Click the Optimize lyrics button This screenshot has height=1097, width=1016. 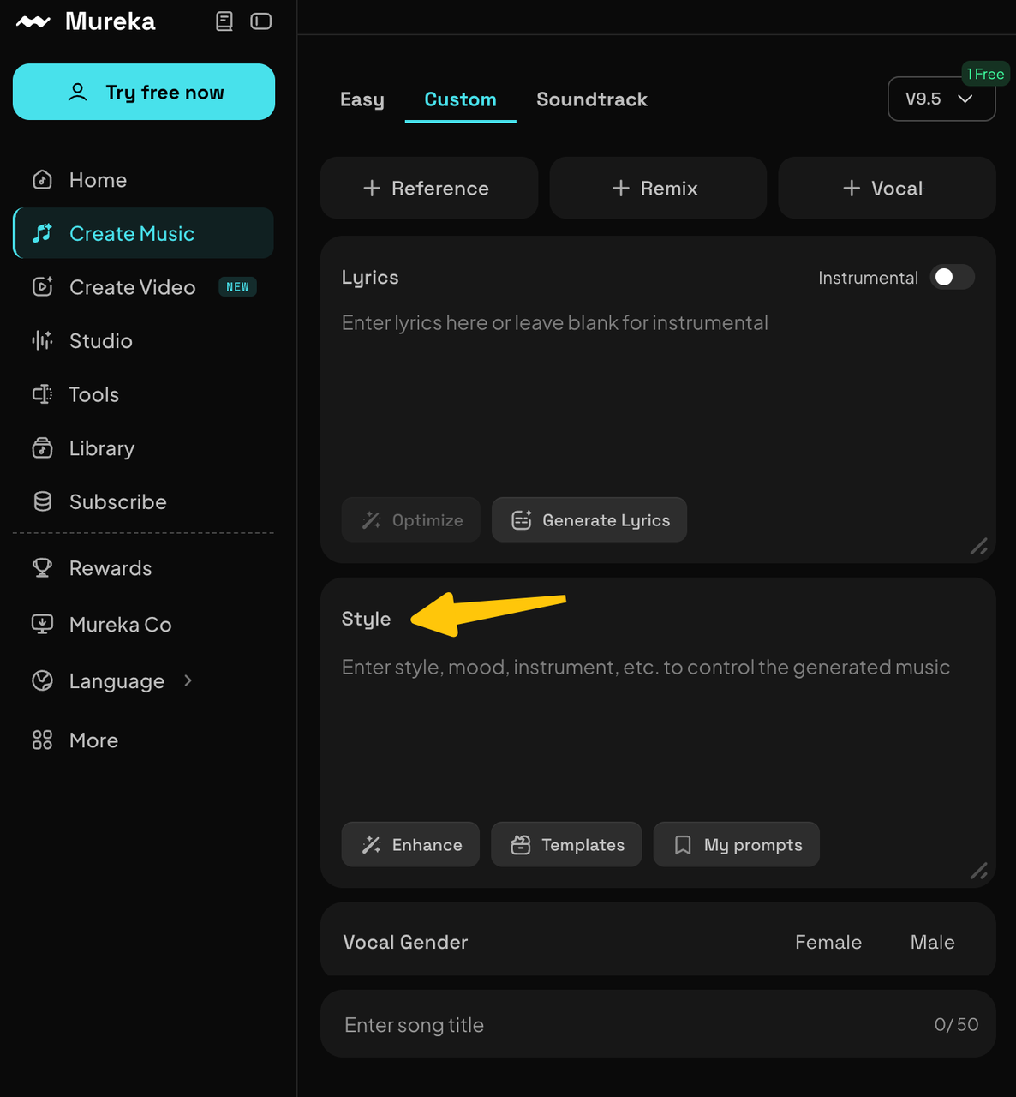click(411, 519)
